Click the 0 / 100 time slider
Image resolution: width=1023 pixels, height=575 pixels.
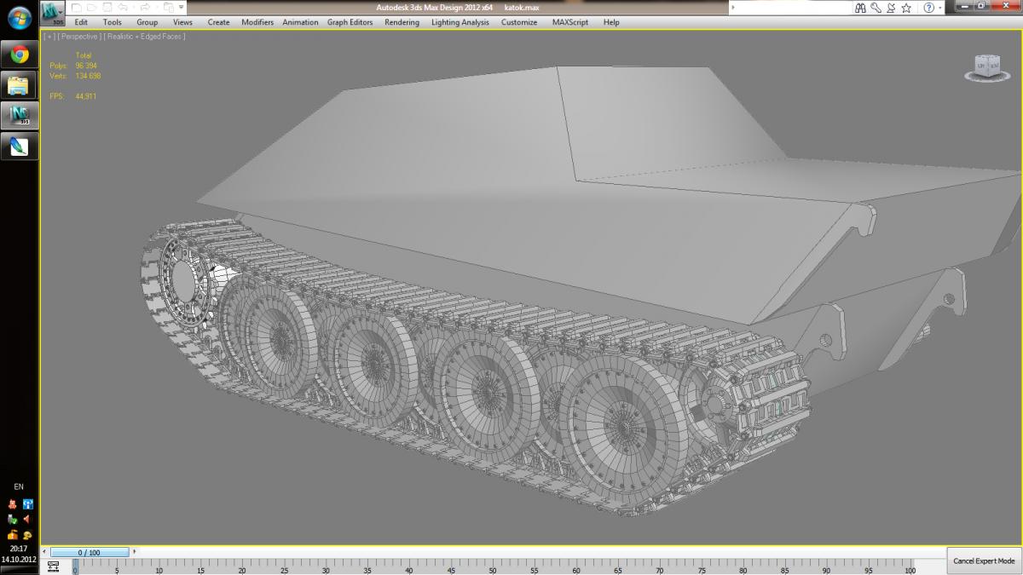click(x=90, y=553)
